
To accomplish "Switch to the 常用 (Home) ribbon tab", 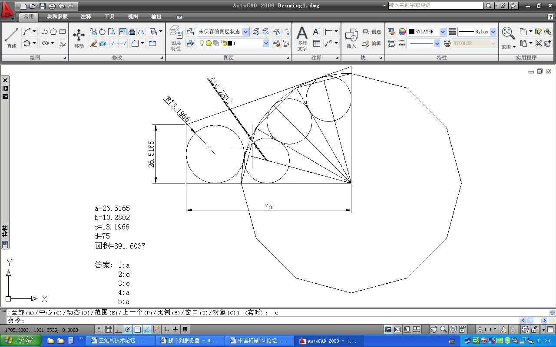I will tap(29, 16).
